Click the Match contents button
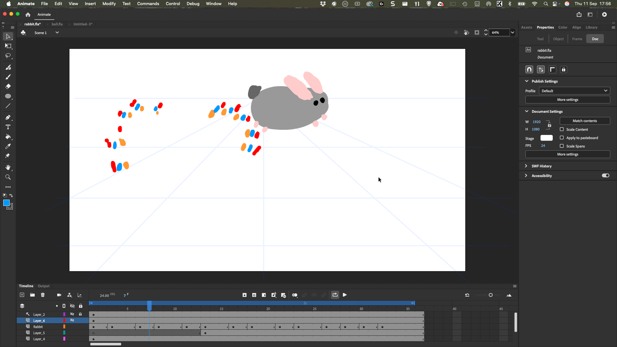The width and height of the screenshot is (617, 347). tap(585, 121)
